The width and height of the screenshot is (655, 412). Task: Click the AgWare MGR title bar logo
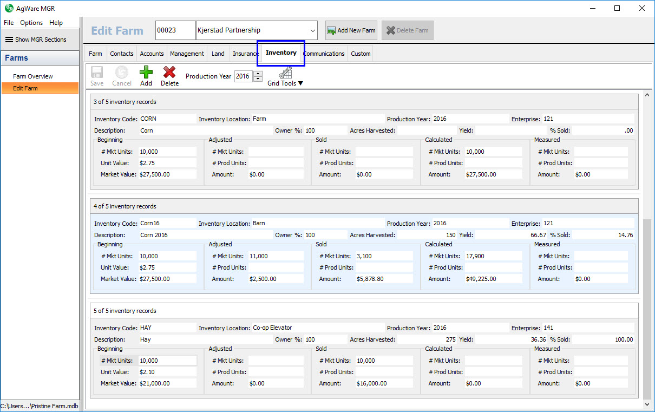(9, 8)
